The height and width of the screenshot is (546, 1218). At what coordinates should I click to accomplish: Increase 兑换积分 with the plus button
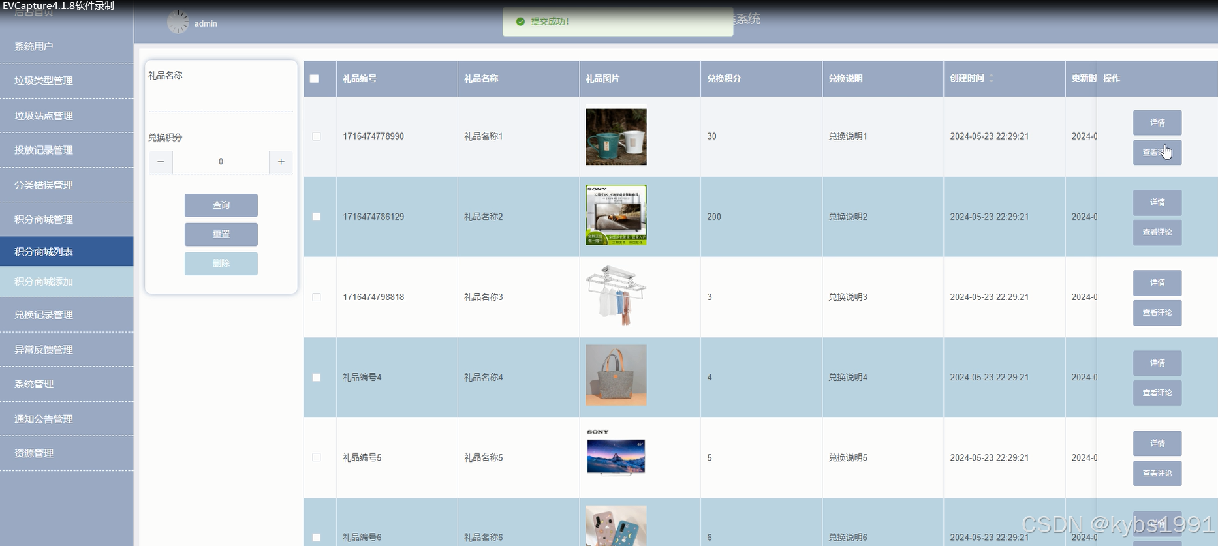point(281,162)
